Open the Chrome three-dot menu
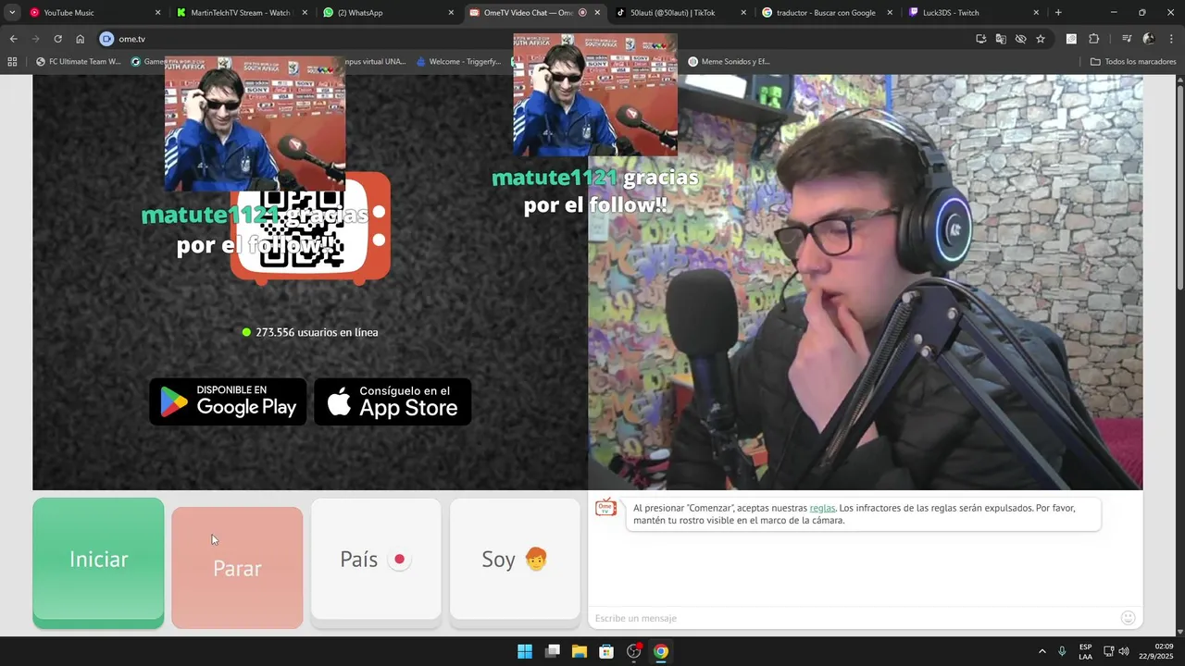Screen dimensions: 1185x666 [x=1171, y=39]
